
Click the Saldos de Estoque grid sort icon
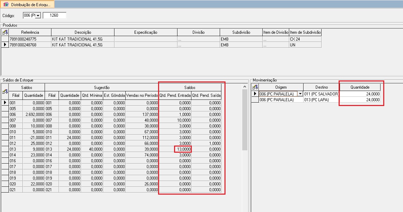(5, 91)
